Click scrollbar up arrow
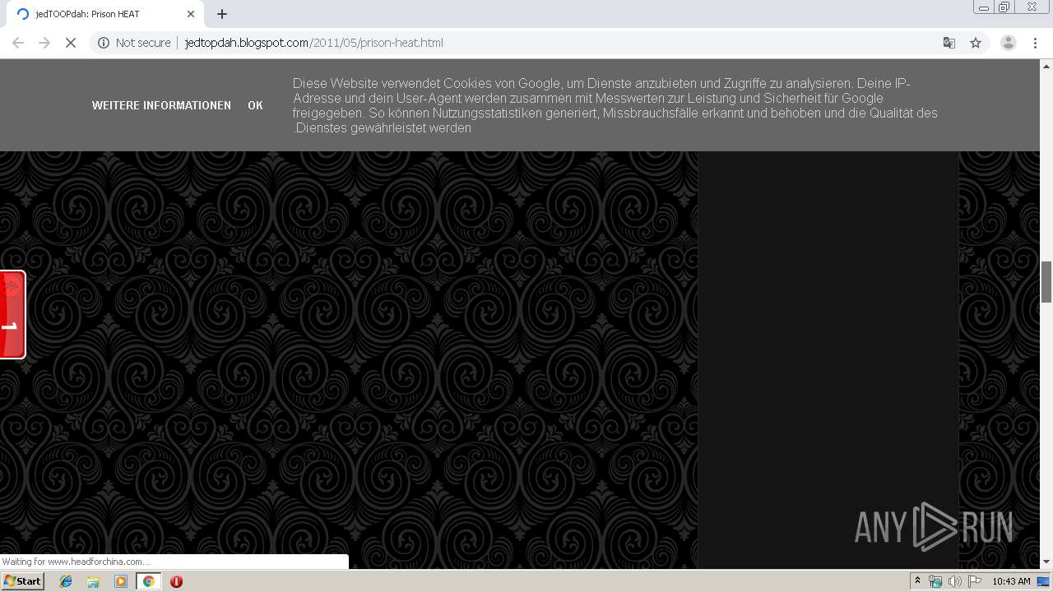This screenshot has height=592, width=1053. pyautogui.click(x=1046, y=66)
